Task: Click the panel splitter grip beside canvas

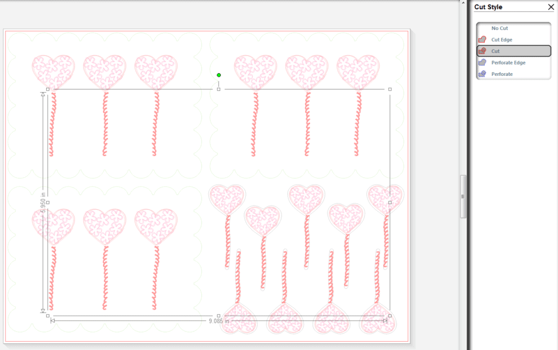Action: tap(463, 196)
